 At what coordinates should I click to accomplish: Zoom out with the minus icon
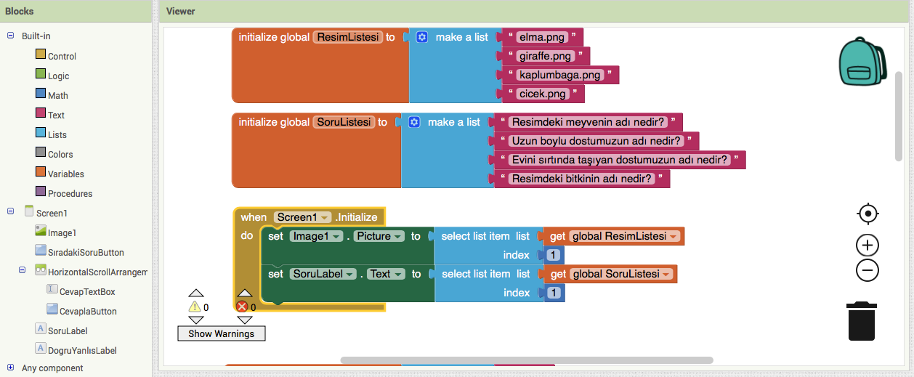pyautogui.click(x=868, y=271)
